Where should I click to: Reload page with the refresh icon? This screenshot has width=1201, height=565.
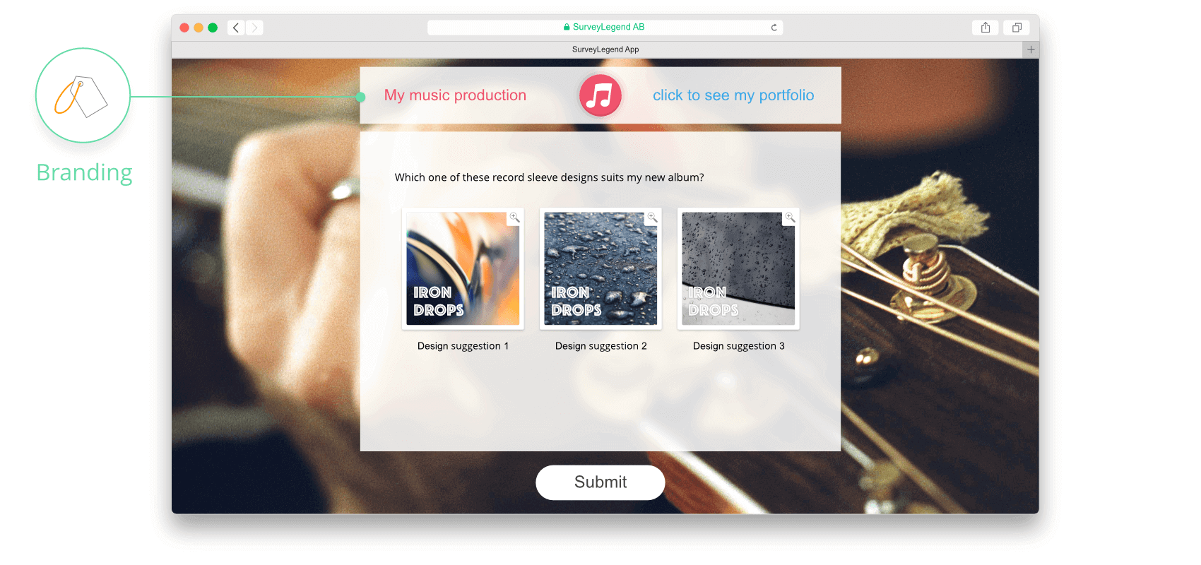(774, 28)
